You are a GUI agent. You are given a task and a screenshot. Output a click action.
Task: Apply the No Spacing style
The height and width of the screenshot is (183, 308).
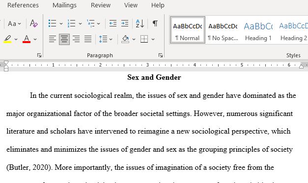click(223, 30)
